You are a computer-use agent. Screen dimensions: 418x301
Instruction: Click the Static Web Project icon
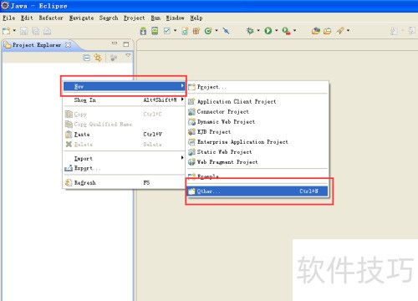coord(191,152)
